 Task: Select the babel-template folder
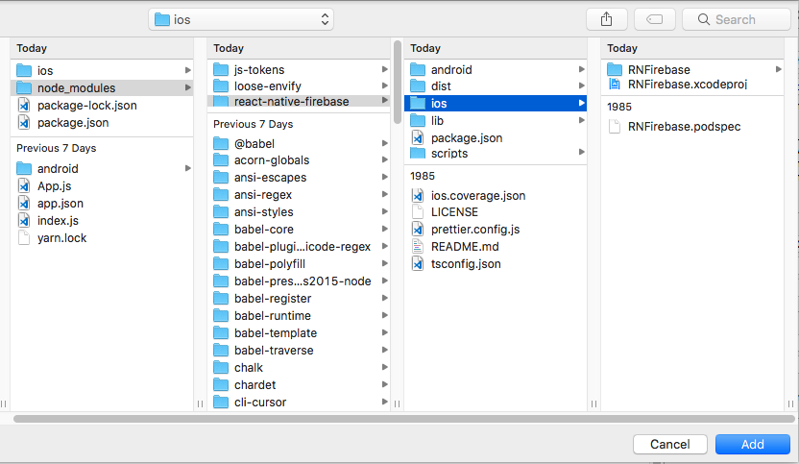299,333
